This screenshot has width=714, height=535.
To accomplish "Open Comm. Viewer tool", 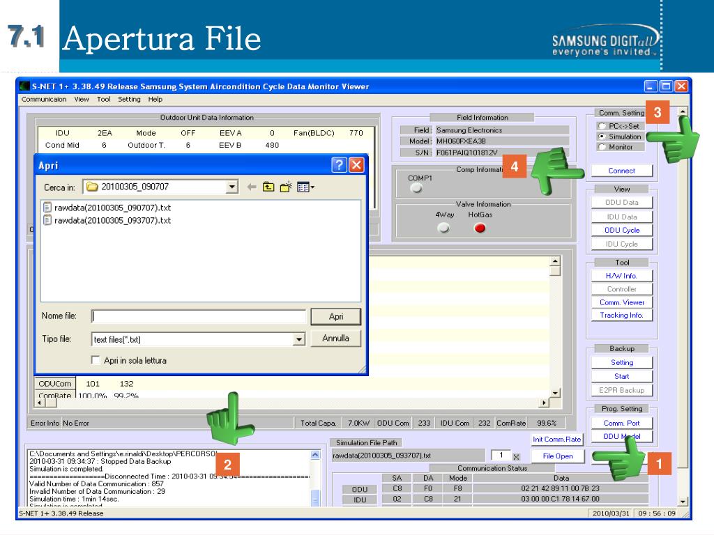I will click(621, 302).
